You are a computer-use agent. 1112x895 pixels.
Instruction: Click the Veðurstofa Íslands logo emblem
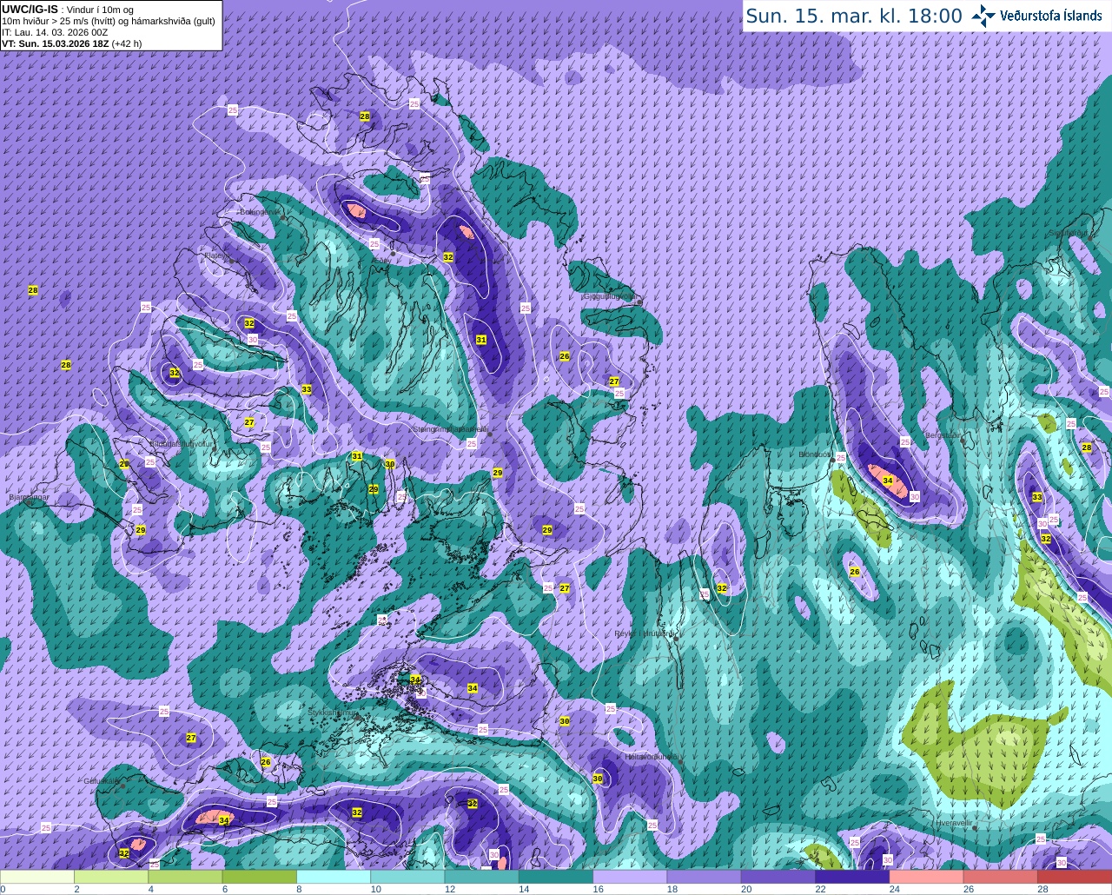pos(983,16)
